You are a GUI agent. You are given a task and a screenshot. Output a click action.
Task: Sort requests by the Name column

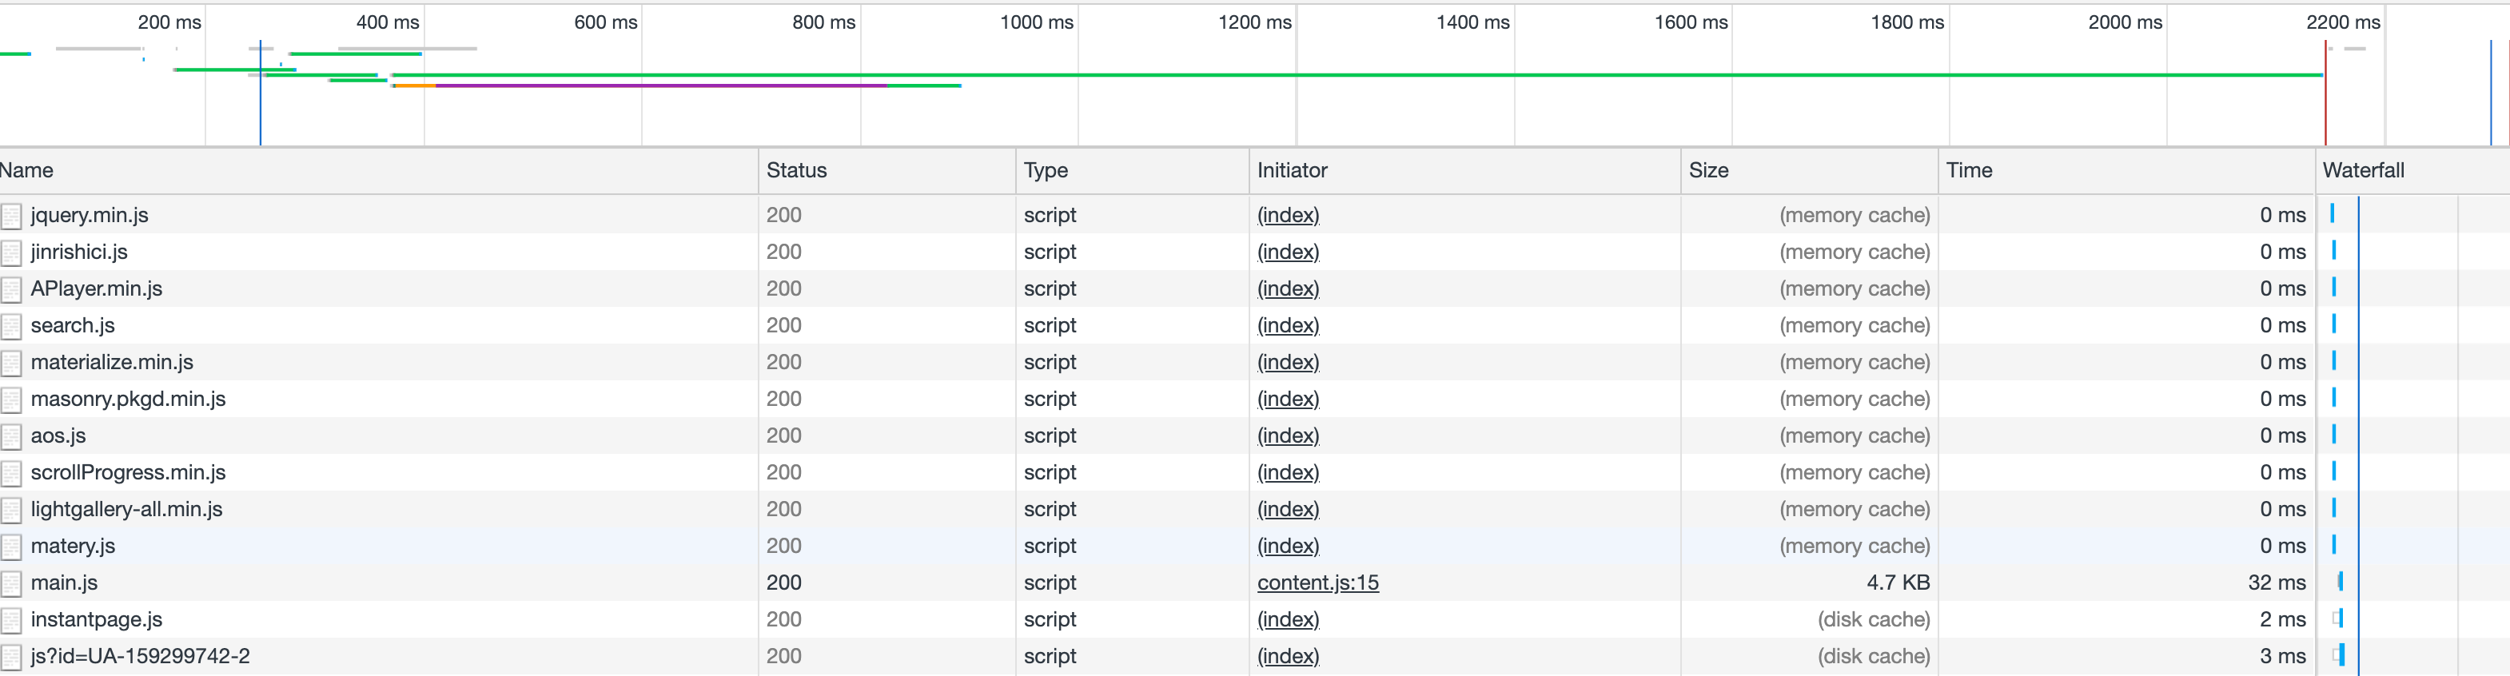point(27,170)
